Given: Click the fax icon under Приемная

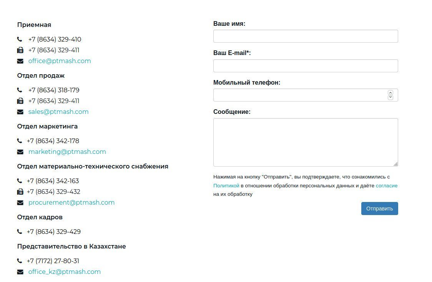Looking at the screenshot, I should [x=20, y=50].
